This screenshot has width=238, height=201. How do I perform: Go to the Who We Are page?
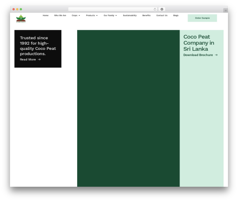[60, 15]
